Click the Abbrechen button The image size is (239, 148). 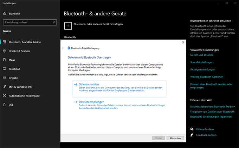(175, 138)
